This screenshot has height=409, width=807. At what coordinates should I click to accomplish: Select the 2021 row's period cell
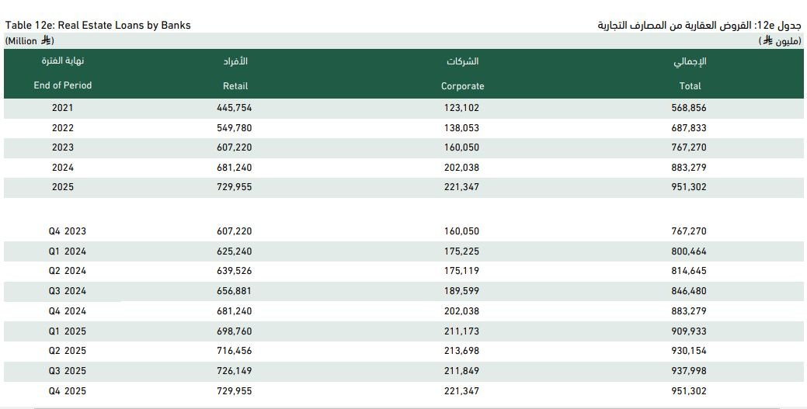tap(63, 108)
